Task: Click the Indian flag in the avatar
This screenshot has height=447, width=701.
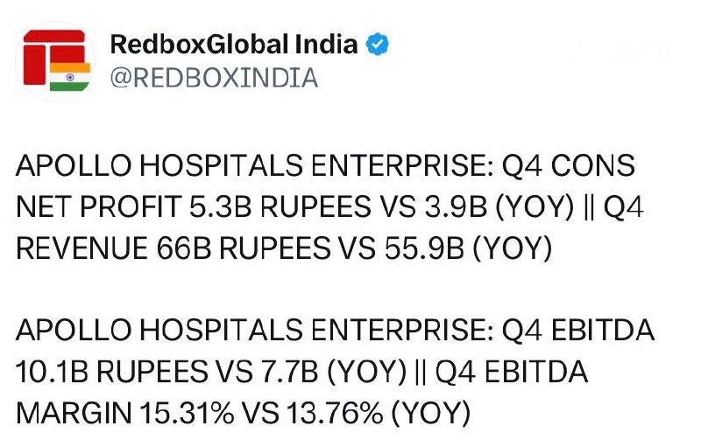Action: pos(70,77)
